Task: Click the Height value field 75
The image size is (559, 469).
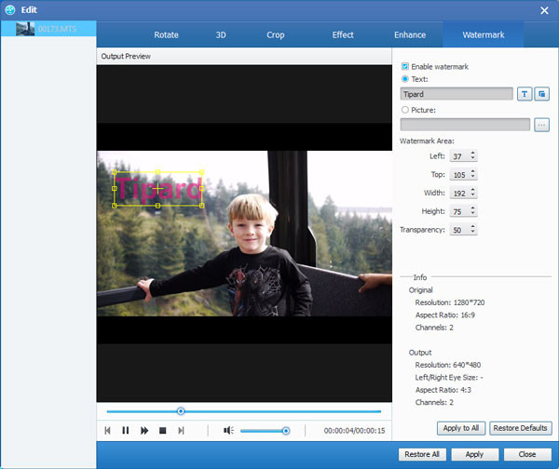Action: [x=459, y=211]
